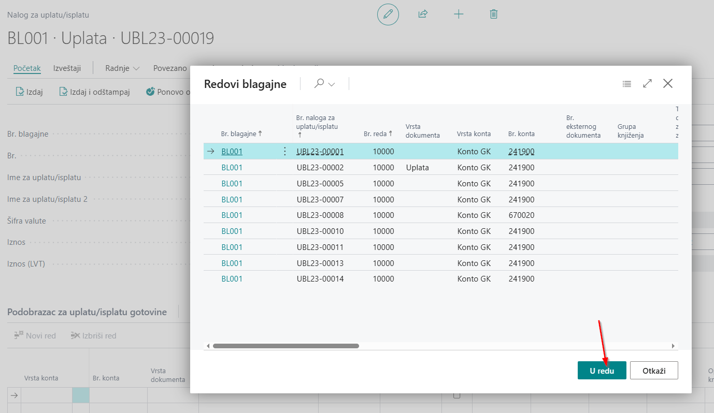This screenshot has height=413, width=714.
Task: Select the Početak tab
Action: pyautogui.click(x=27, y=68)
